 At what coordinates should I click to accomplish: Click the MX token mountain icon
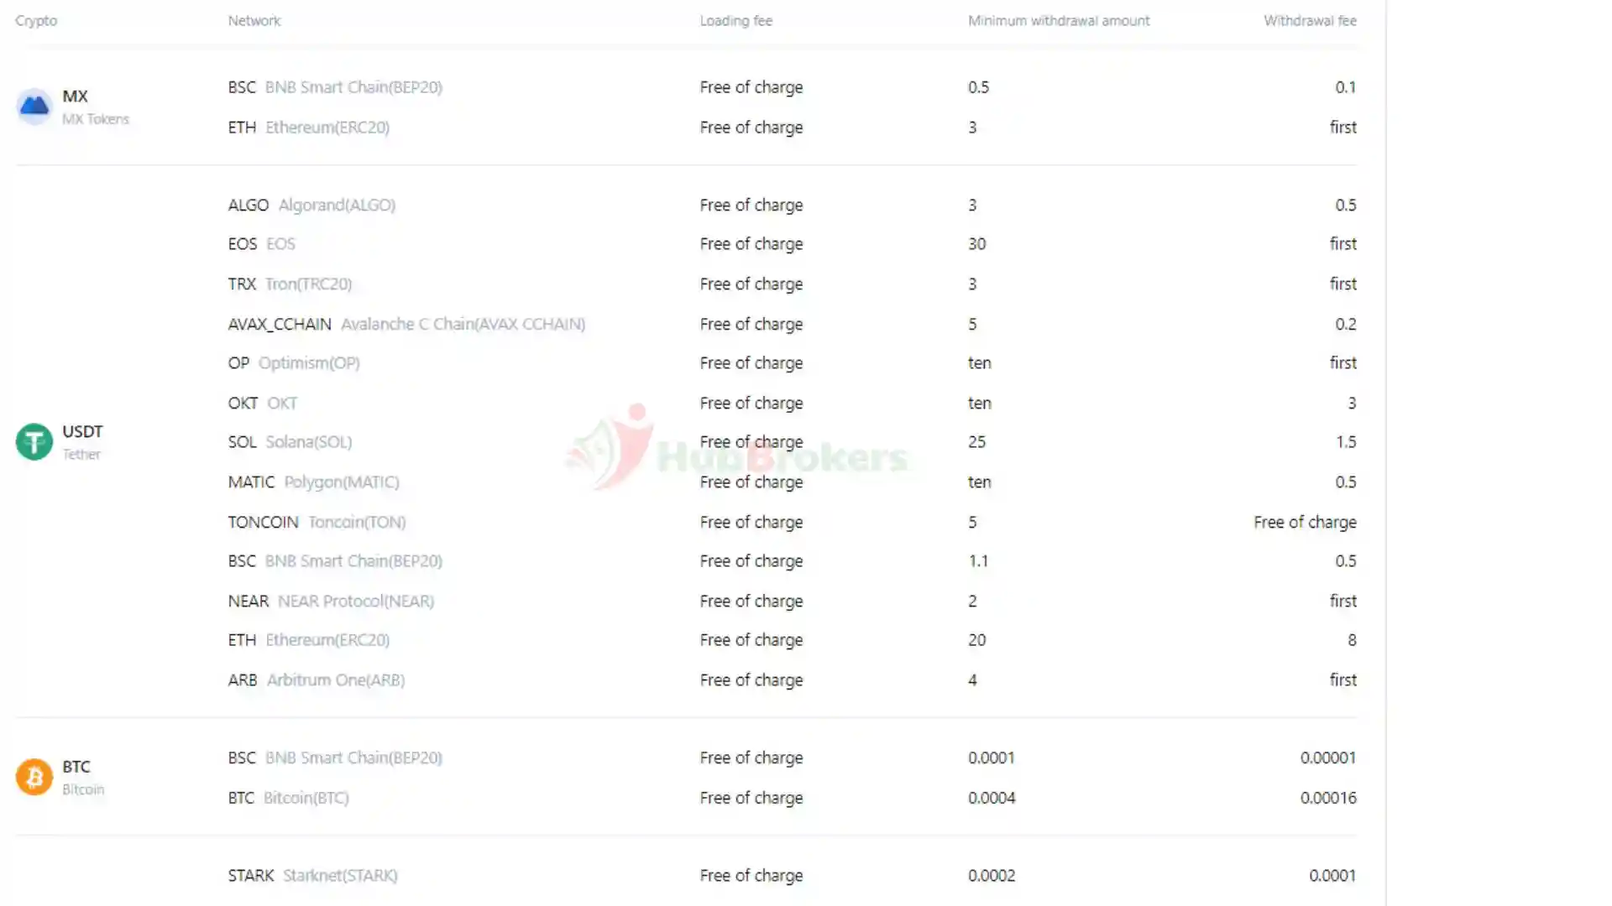pos(34,107)
